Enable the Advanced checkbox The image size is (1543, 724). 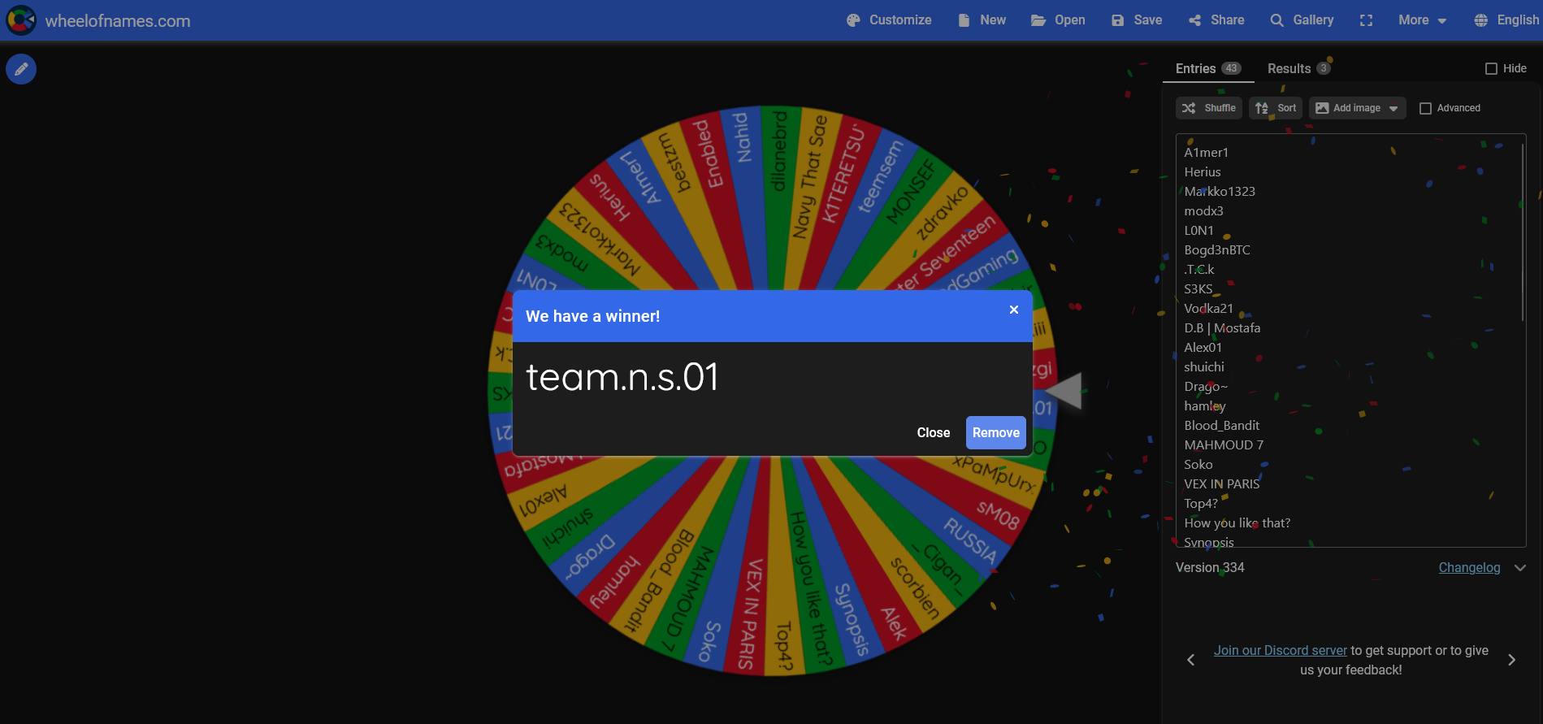point(1425,108)
